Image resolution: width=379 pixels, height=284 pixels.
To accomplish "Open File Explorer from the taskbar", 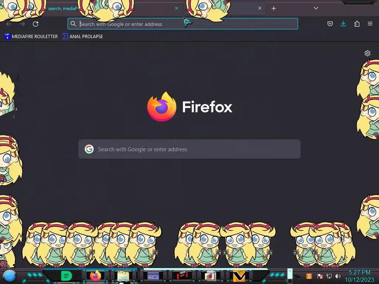I will [123, 276].
